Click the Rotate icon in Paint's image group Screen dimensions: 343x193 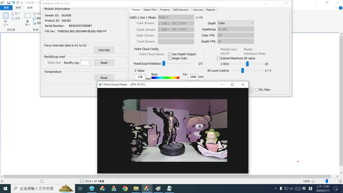pyautogui.click(x=34, y=23)
